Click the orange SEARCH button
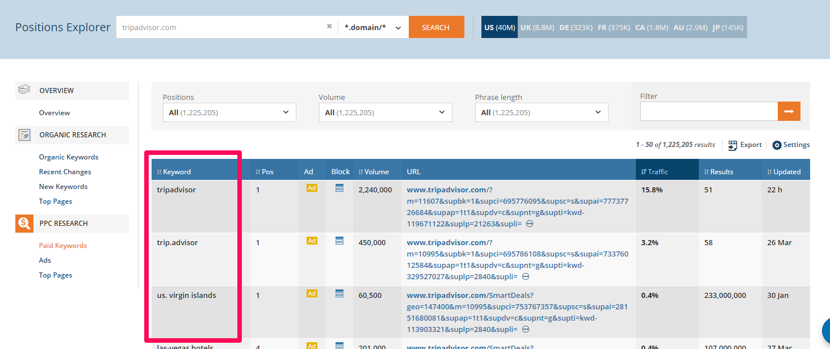 tap(436, 27)
